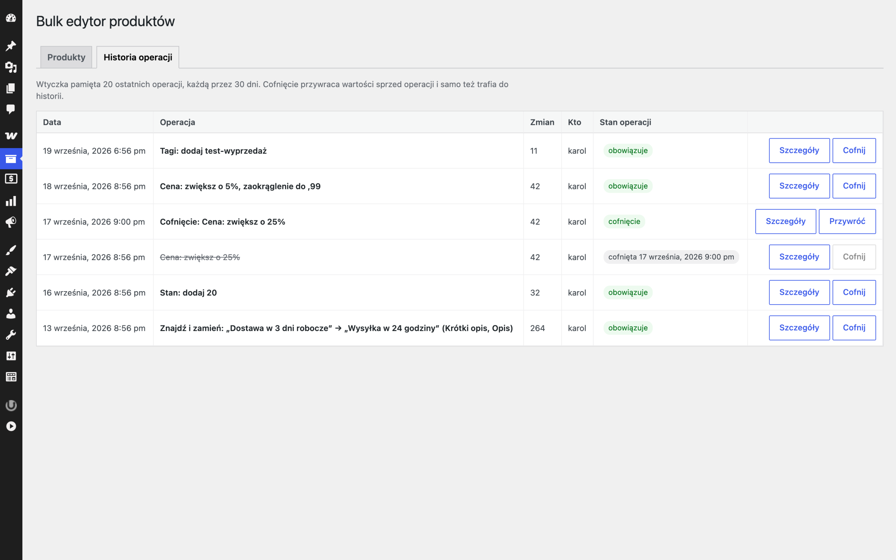
Task: Open the WooCommerce "W" icon
Action: [x=11, y=135]
